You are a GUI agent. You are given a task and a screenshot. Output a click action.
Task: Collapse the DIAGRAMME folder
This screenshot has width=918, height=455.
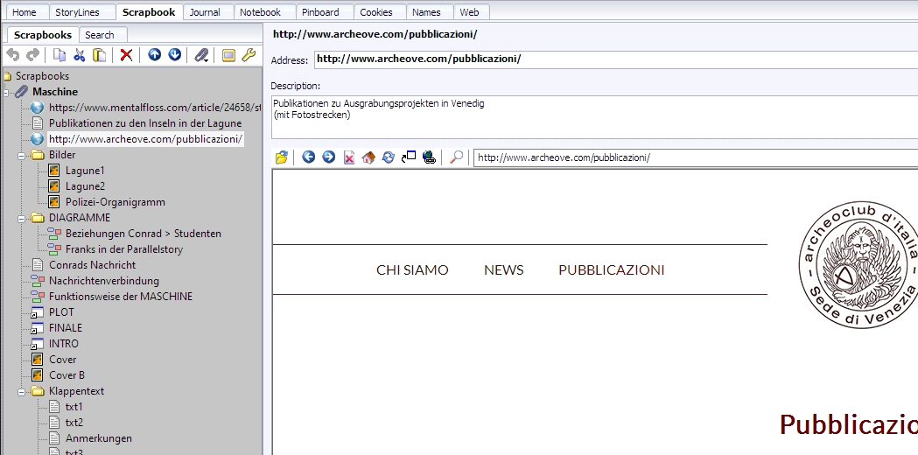click(22, 218)
